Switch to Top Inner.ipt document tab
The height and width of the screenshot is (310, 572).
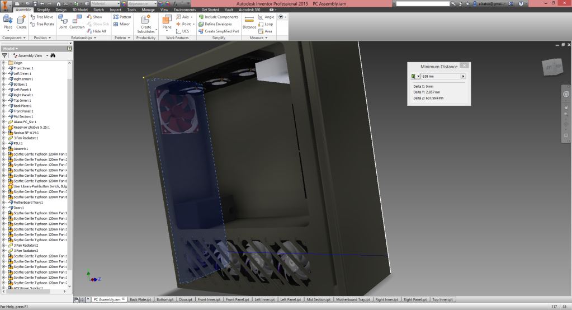click(x=442, y=300)
